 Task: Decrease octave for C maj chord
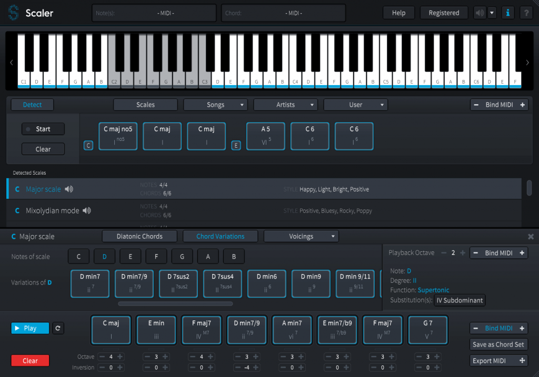click(102, 356)
